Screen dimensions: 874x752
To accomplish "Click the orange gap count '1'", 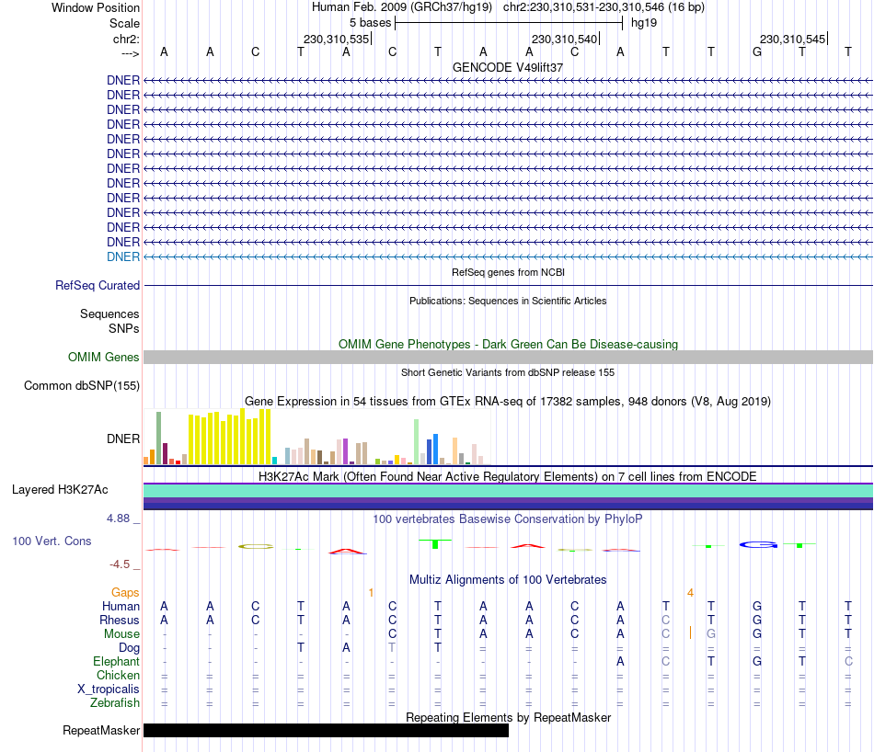I will click(371, 593).
